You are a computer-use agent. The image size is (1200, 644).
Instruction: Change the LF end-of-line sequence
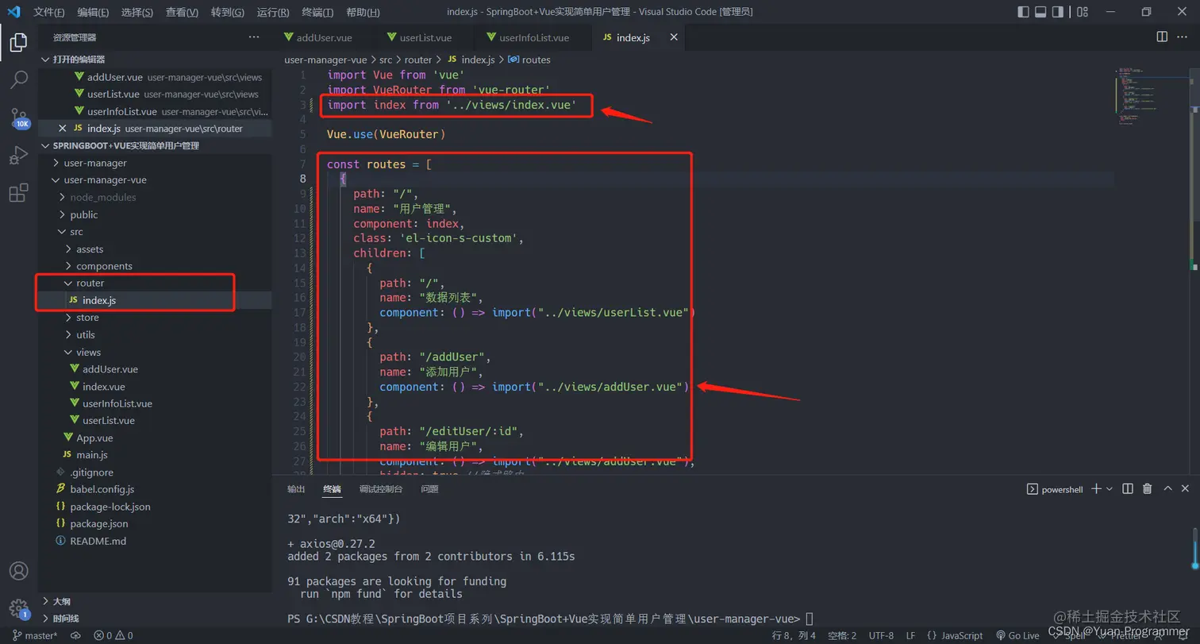coord(911,635)
